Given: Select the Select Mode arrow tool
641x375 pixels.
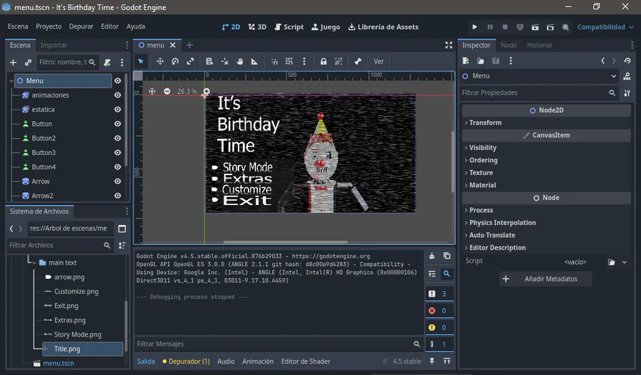Looking at the screenshot, I should [140, 61].
